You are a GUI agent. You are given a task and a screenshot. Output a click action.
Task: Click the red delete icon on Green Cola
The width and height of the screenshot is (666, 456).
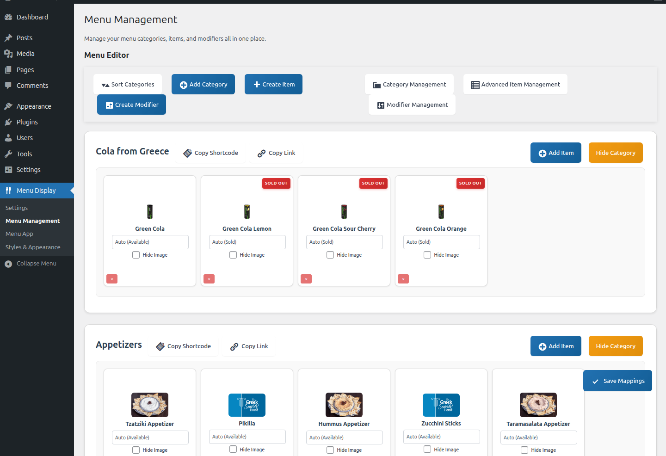tap(111, 278)
